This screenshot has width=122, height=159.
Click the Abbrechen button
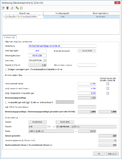click(x=112, y=154)
